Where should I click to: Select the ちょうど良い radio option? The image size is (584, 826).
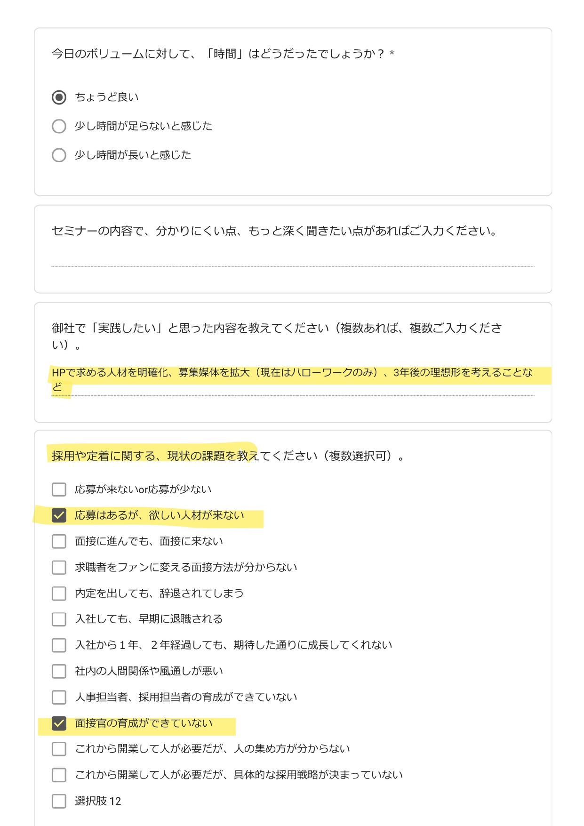coord(59,97)
